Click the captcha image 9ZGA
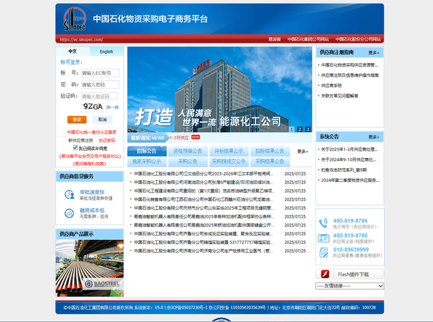Screen dimensions: 433x322 92,107
